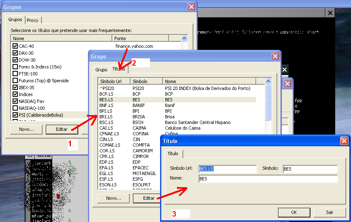Screen dimensions: 351x222
Task: Open the Títulos tab in Grupo
Action: [x=119, y=69]
